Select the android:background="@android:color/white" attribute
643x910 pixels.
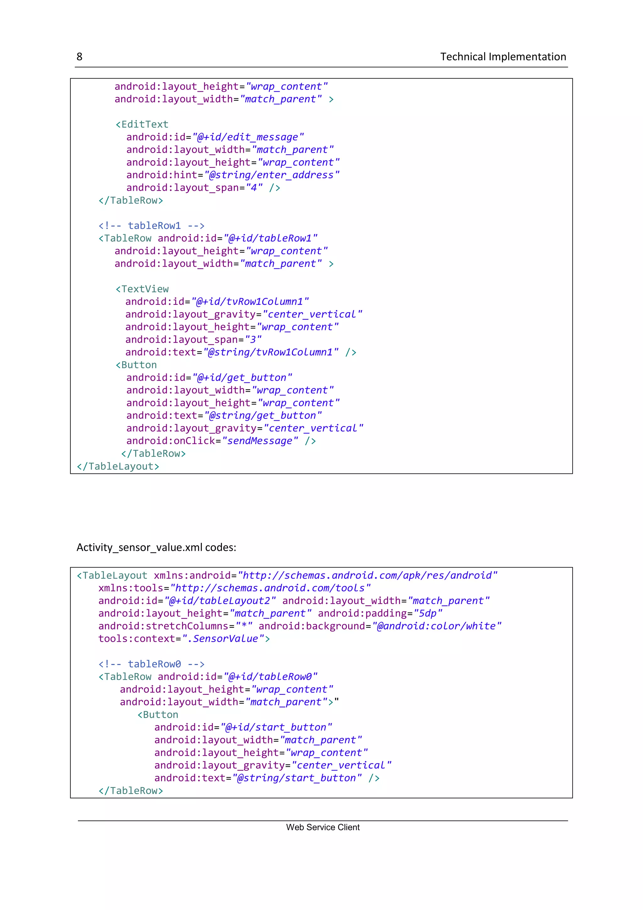click(380, 626)
